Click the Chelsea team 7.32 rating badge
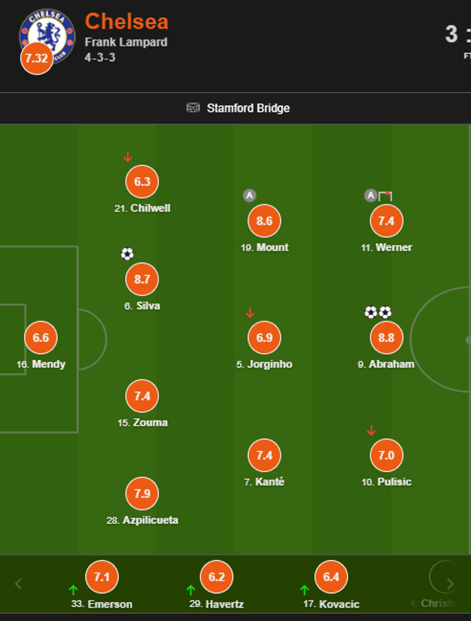Screen dimensions: 471x621 37,58
